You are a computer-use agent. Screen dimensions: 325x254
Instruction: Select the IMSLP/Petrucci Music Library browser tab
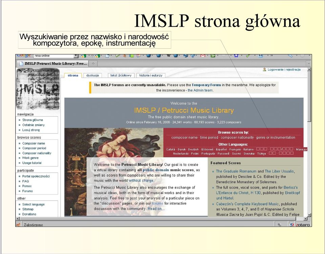point(53,63)
